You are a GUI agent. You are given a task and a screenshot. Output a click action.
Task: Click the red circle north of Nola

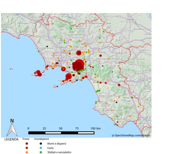(x=79, y=53)
